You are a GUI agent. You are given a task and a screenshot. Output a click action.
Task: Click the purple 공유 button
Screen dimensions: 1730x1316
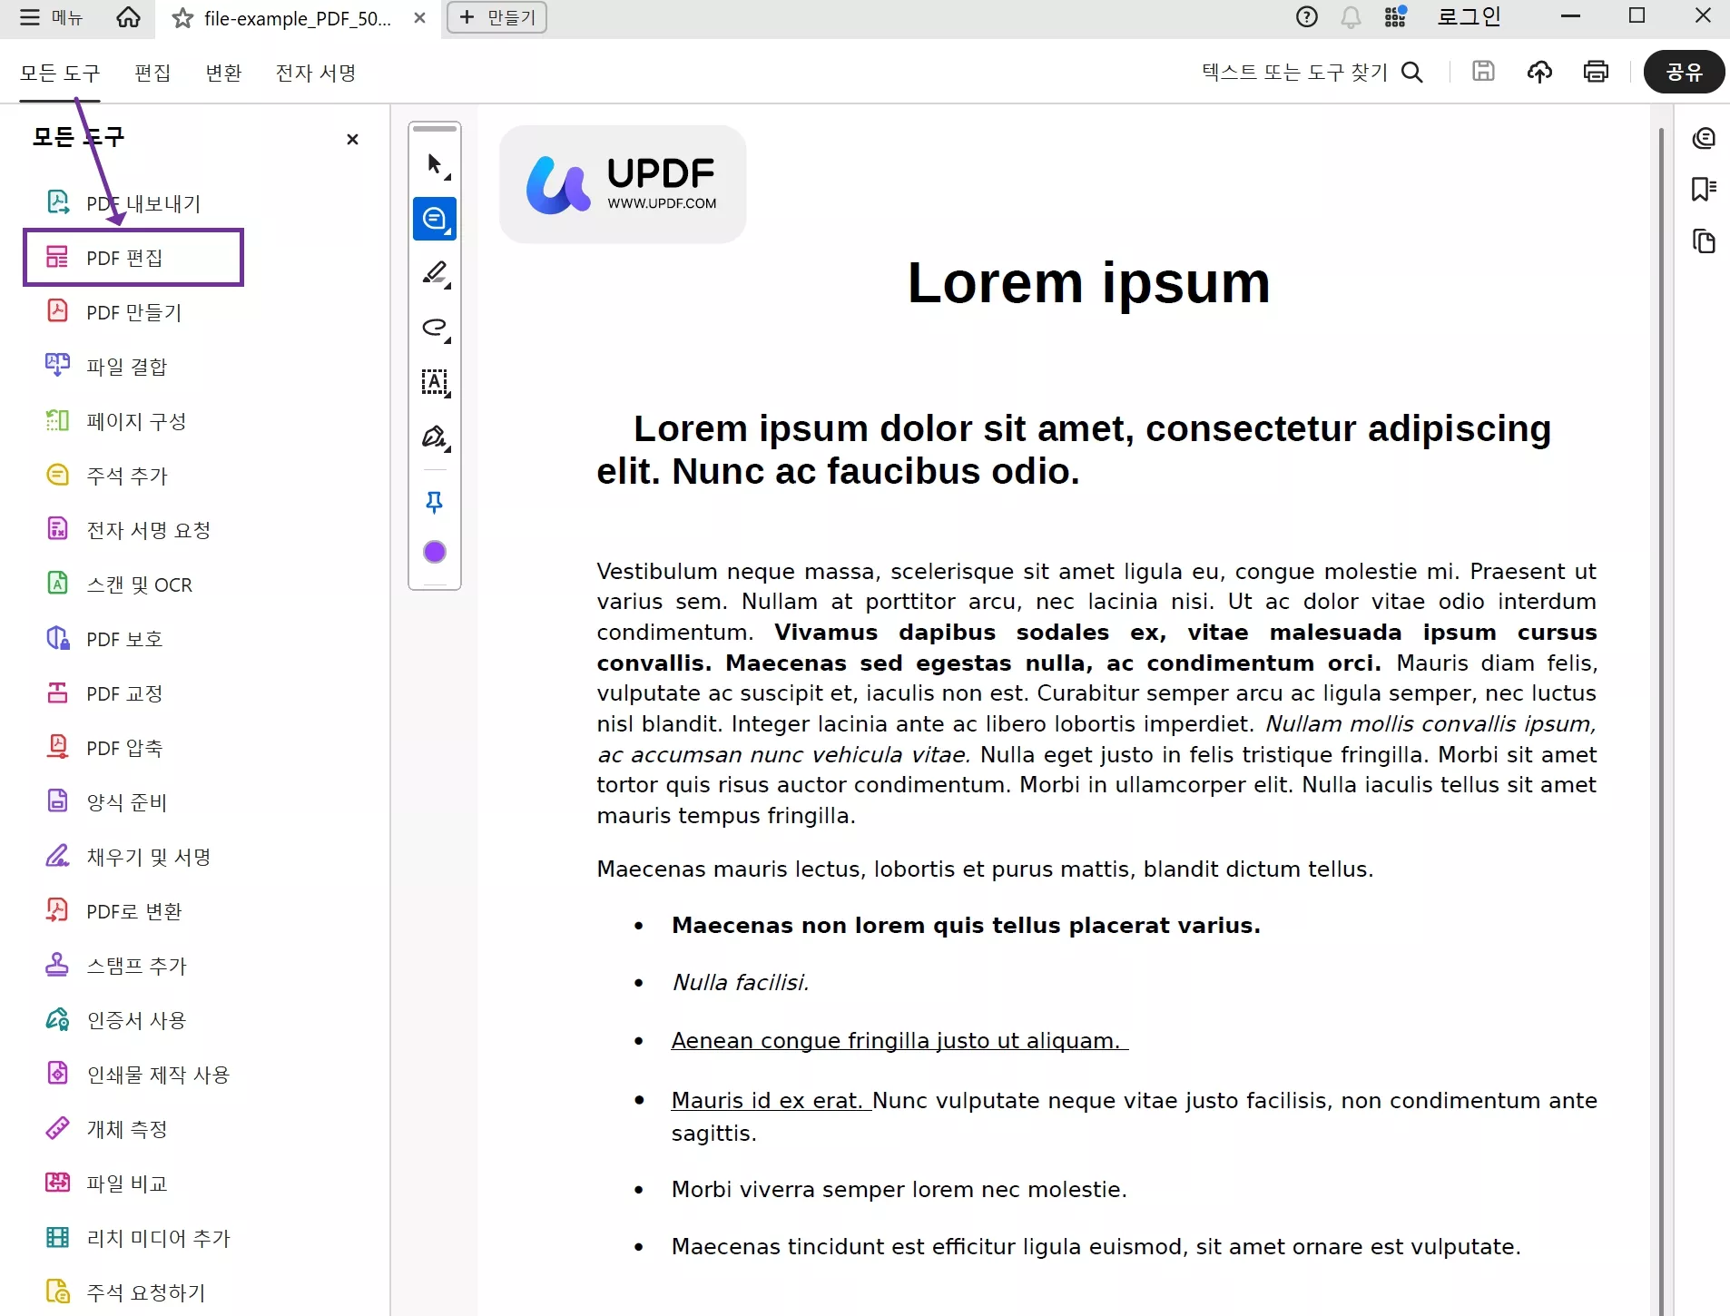[x=1684, y=73]
